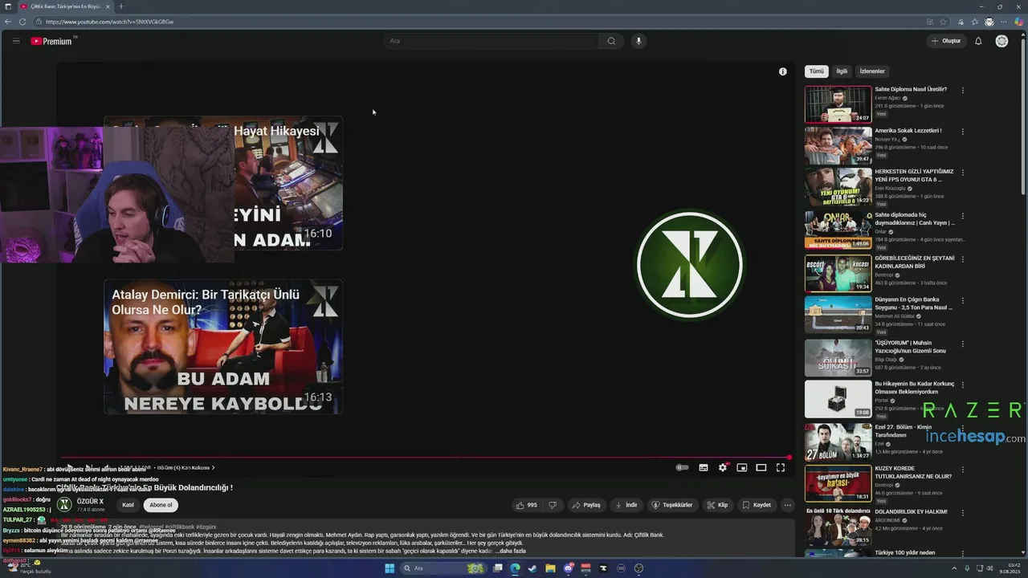Open end-screen video Atalay Demirci

coord(223,347)
